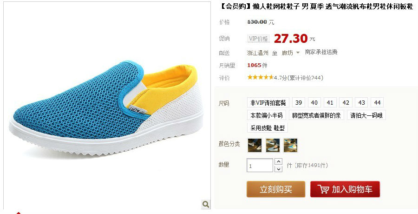This screenshot has width=418, height=214.
Task: Choose shoe size 42
Action: 346,103
